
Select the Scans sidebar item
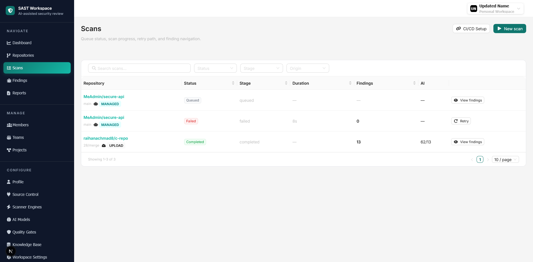click(37, 68)
